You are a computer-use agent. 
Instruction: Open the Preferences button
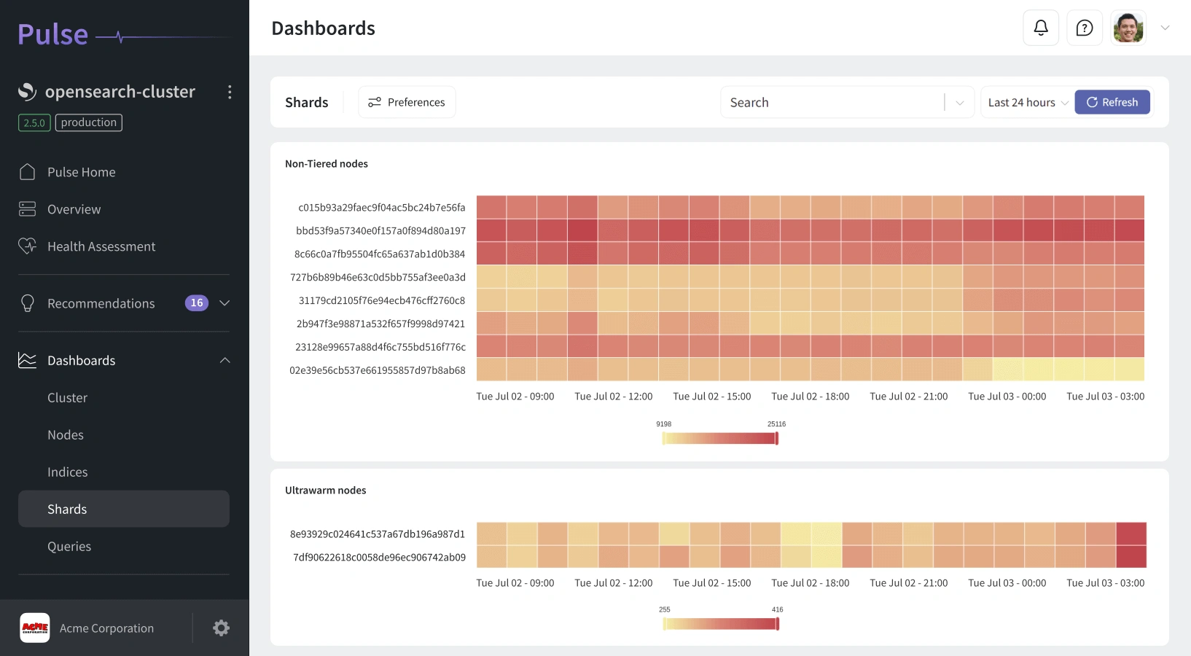pos(407,103)
